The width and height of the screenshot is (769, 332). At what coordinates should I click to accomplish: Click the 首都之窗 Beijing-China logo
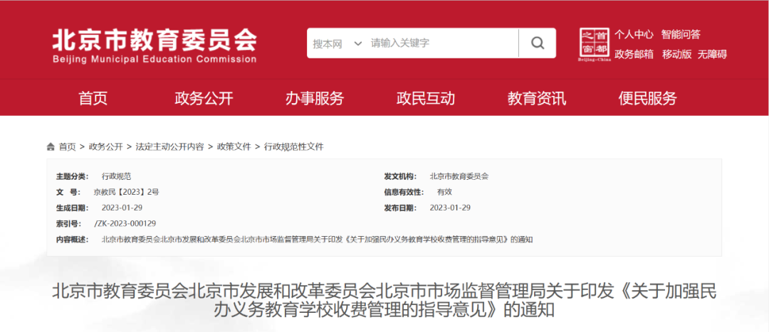pyautogui.click(x=595, y=45)
